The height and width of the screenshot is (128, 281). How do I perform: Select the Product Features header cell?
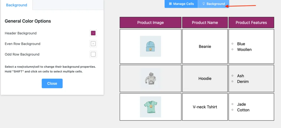251,22
